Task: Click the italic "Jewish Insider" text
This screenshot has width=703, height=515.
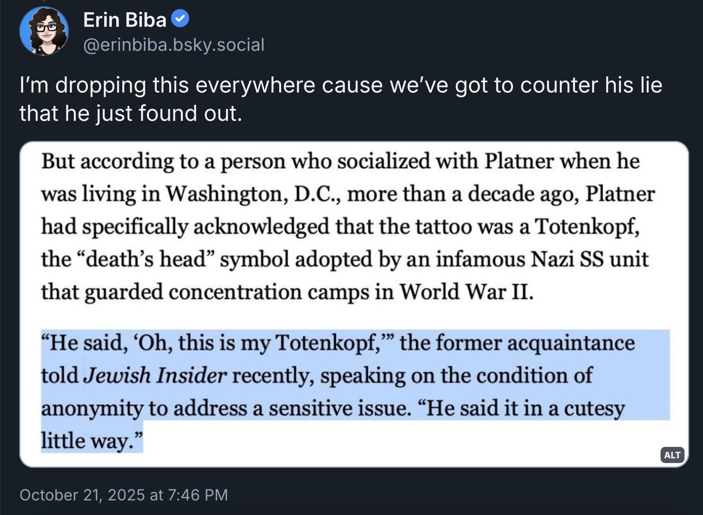Action: click(156, 375)
